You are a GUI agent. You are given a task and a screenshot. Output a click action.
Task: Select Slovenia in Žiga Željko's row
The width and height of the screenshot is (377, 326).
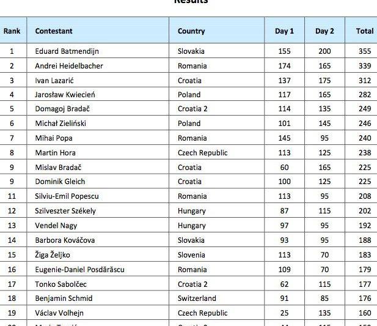[x=191, y=254]
